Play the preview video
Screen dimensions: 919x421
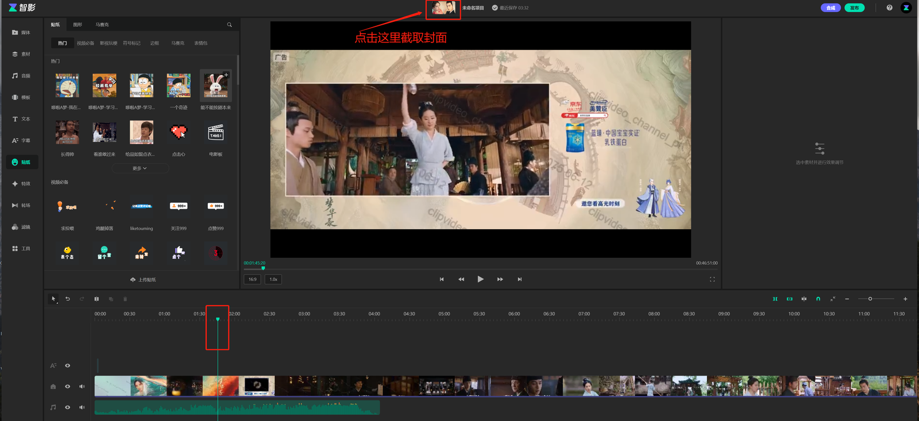click(x=481, y=279)
